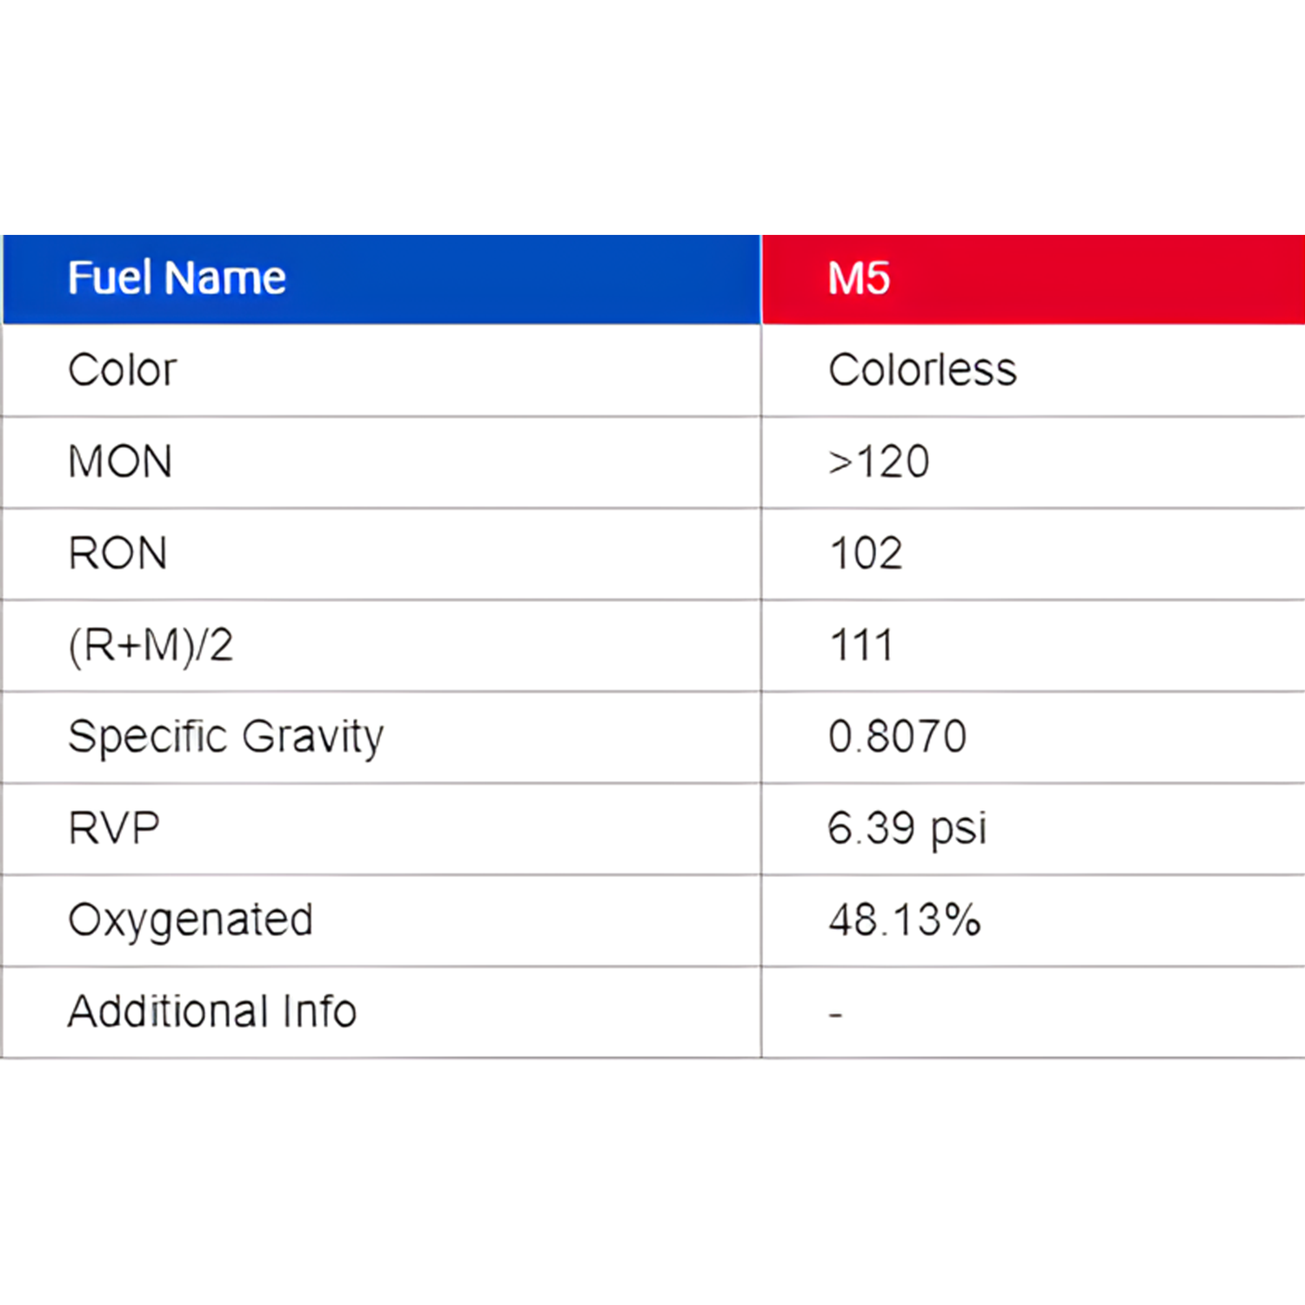Image resolution: width=1305 pixels, height=1305 pixels.
Task: Click the blank white area above the table
Action: 652,113
